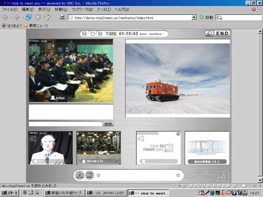Image resolution: width=263 pixels, height=197 pixels.
Task: Click the DEL trash icon
Action: click(89, 175)
